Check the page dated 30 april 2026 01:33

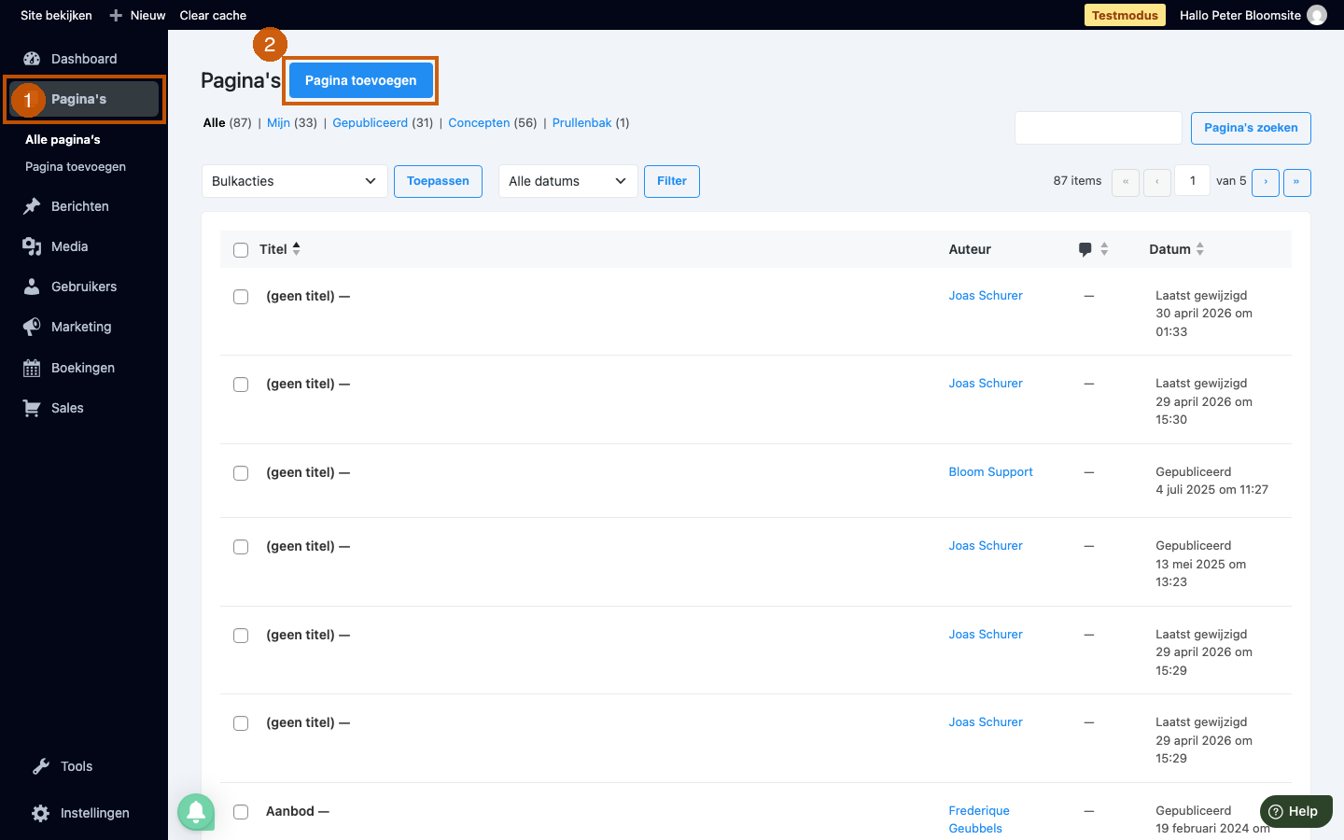point(241,297)
